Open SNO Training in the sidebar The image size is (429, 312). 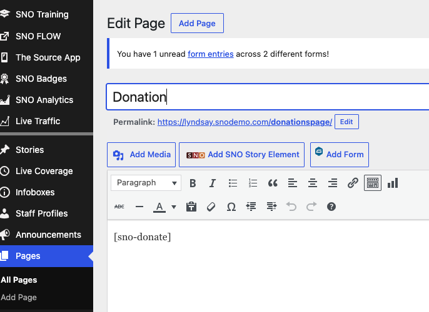pos(42,14)
